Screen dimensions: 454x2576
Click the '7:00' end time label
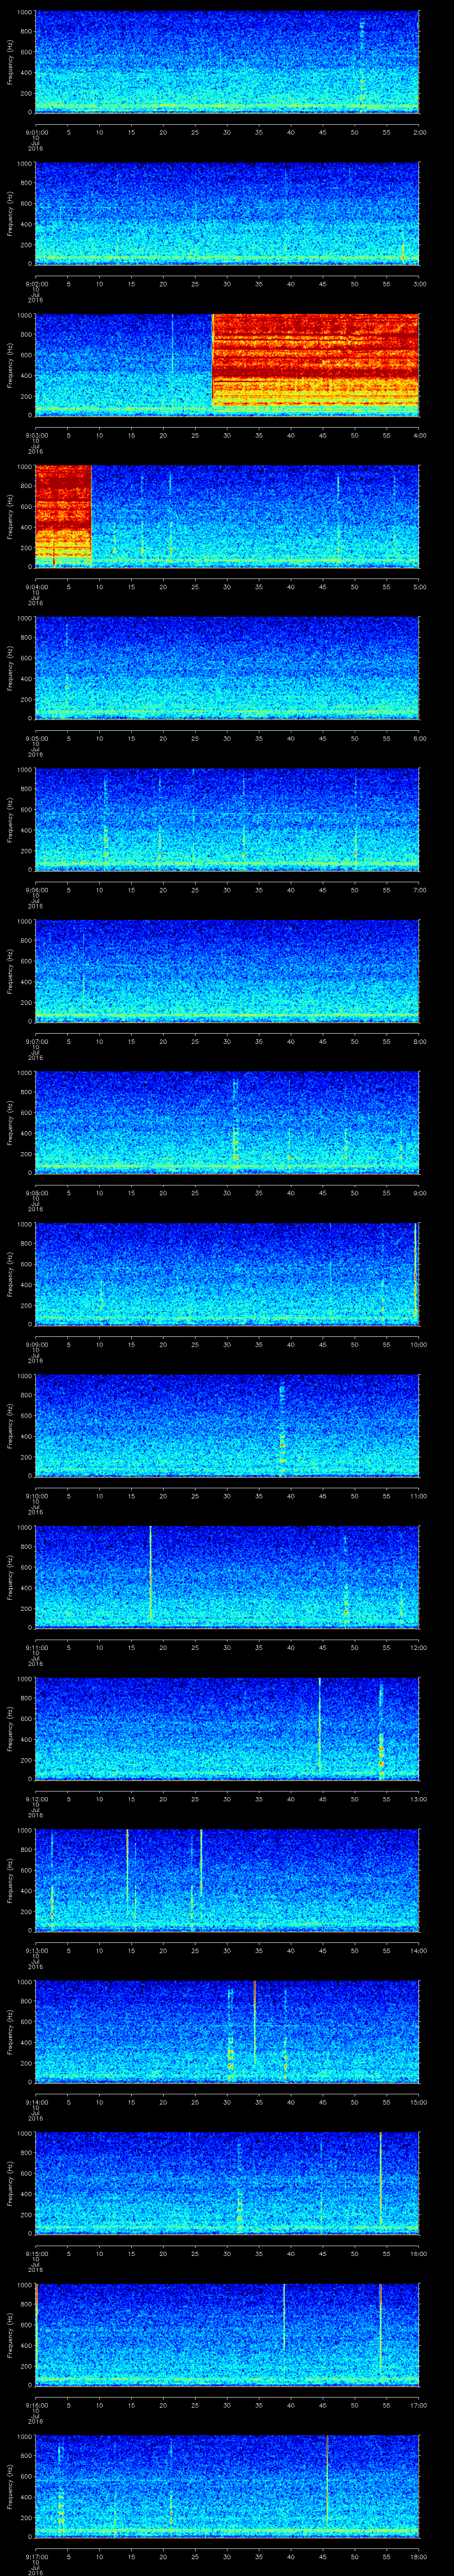pyautogui.click(x=419, y=890)
